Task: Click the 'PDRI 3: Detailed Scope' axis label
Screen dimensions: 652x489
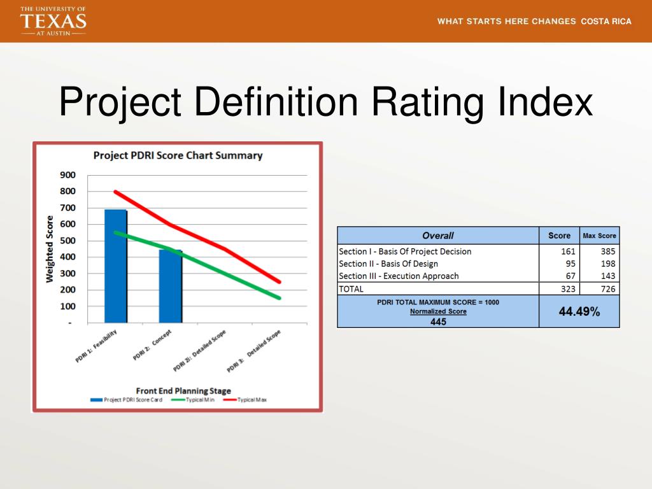Action: point(253,351)
